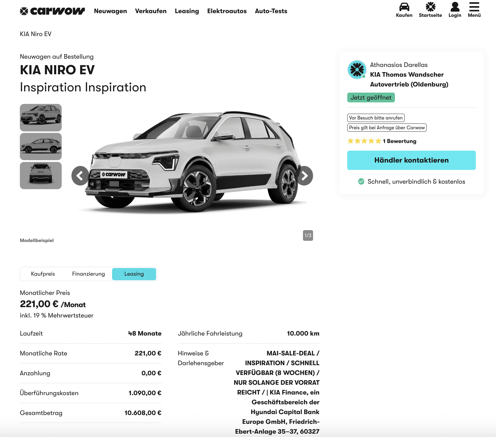Select the front-angle car thumbnail
Image resolution: width=496 pixels, height=437 pixels.
[41, 118]
